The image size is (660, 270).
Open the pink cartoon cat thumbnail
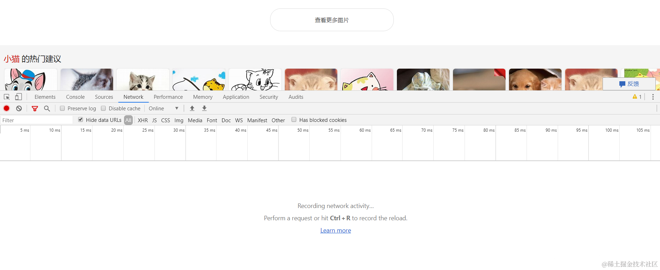[367, 79]
